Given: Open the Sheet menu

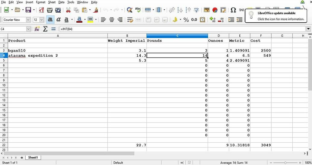Looking at the screenshot, I should tap(52, 2).
